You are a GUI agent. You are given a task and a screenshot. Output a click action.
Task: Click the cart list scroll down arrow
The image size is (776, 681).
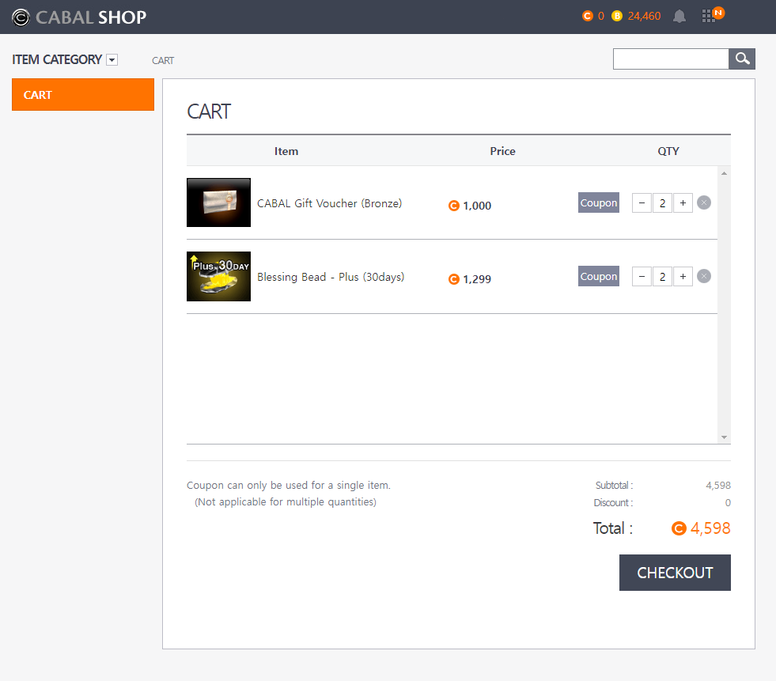click(x=724, y=437)
